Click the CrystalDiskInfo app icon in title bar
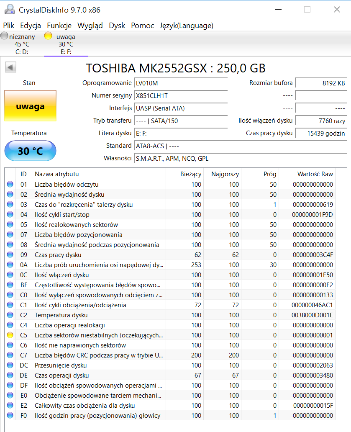 click(10, 10)
